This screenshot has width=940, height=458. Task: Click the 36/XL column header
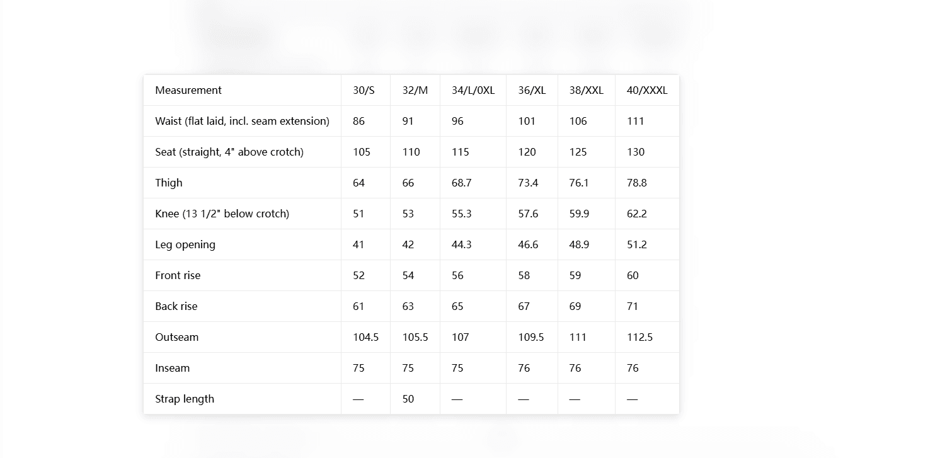coord(532,90)
